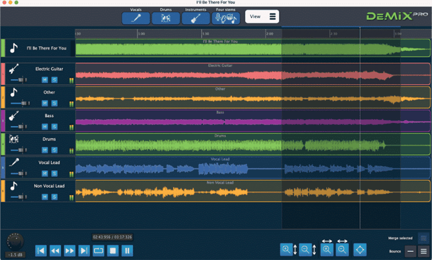Click the Non Vocal Lead note icon
432x260 pixels.
[x=13, y=186]
